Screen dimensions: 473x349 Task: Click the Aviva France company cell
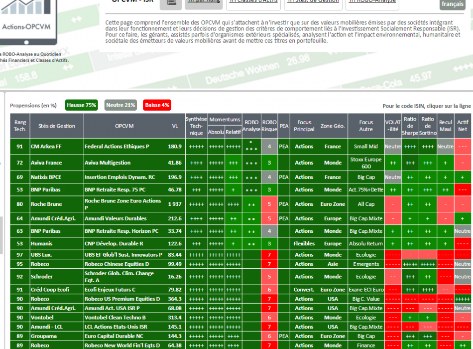[x=57, y=163]
